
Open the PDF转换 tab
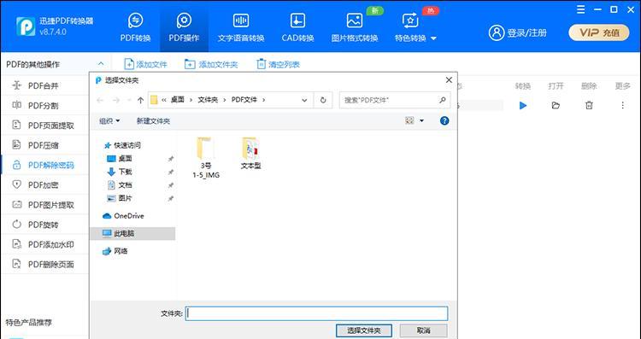coord(135,28)
